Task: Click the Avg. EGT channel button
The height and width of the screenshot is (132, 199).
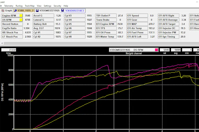Action: click(x=41, y=28)
